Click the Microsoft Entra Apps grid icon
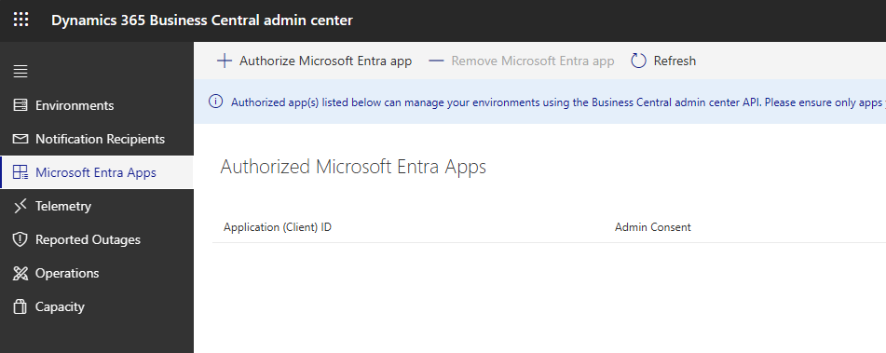This screenshot has width=886, height=353. pos(20,172)
